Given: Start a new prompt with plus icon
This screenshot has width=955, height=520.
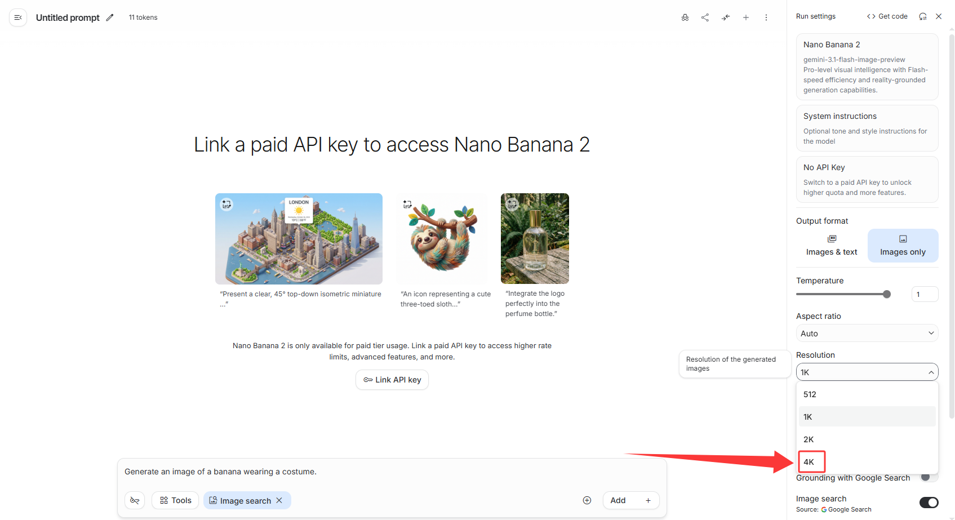Looking at the screenshot, I should (x=746, y=17).
